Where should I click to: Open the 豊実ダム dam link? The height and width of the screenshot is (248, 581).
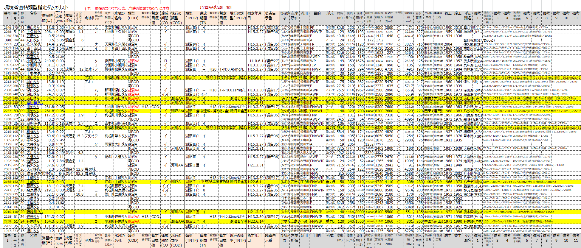coord(33,207)
